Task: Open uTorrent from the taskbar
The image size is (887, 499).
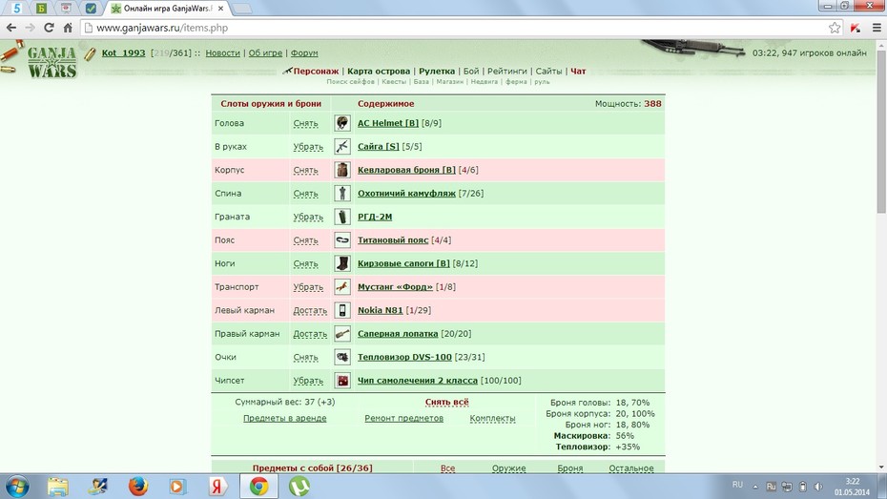Action: (x=299, y=486)
